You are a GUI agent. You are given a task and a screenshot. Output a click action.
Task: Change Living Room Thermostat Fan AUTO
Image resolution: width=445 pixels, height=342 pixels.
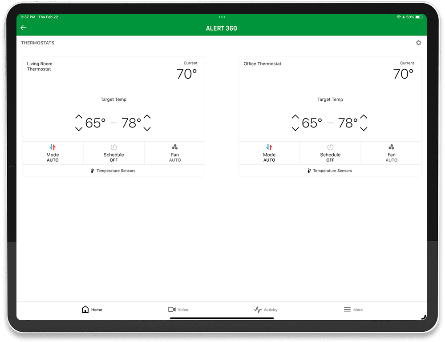click(175, 153)
